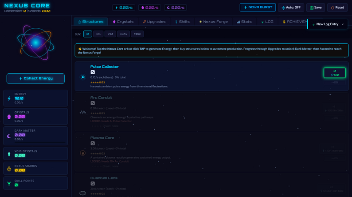Click the Welcome tutorial banner
The image size is (352, 197).
pyautogui.click(x=211, y=50)
